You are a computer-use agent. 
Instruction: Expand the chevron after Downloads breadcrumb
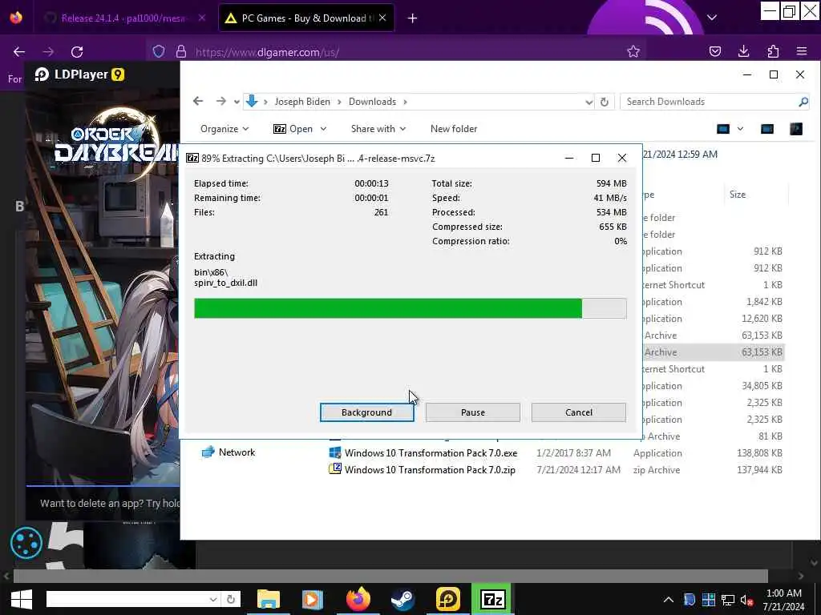point(405,102)
